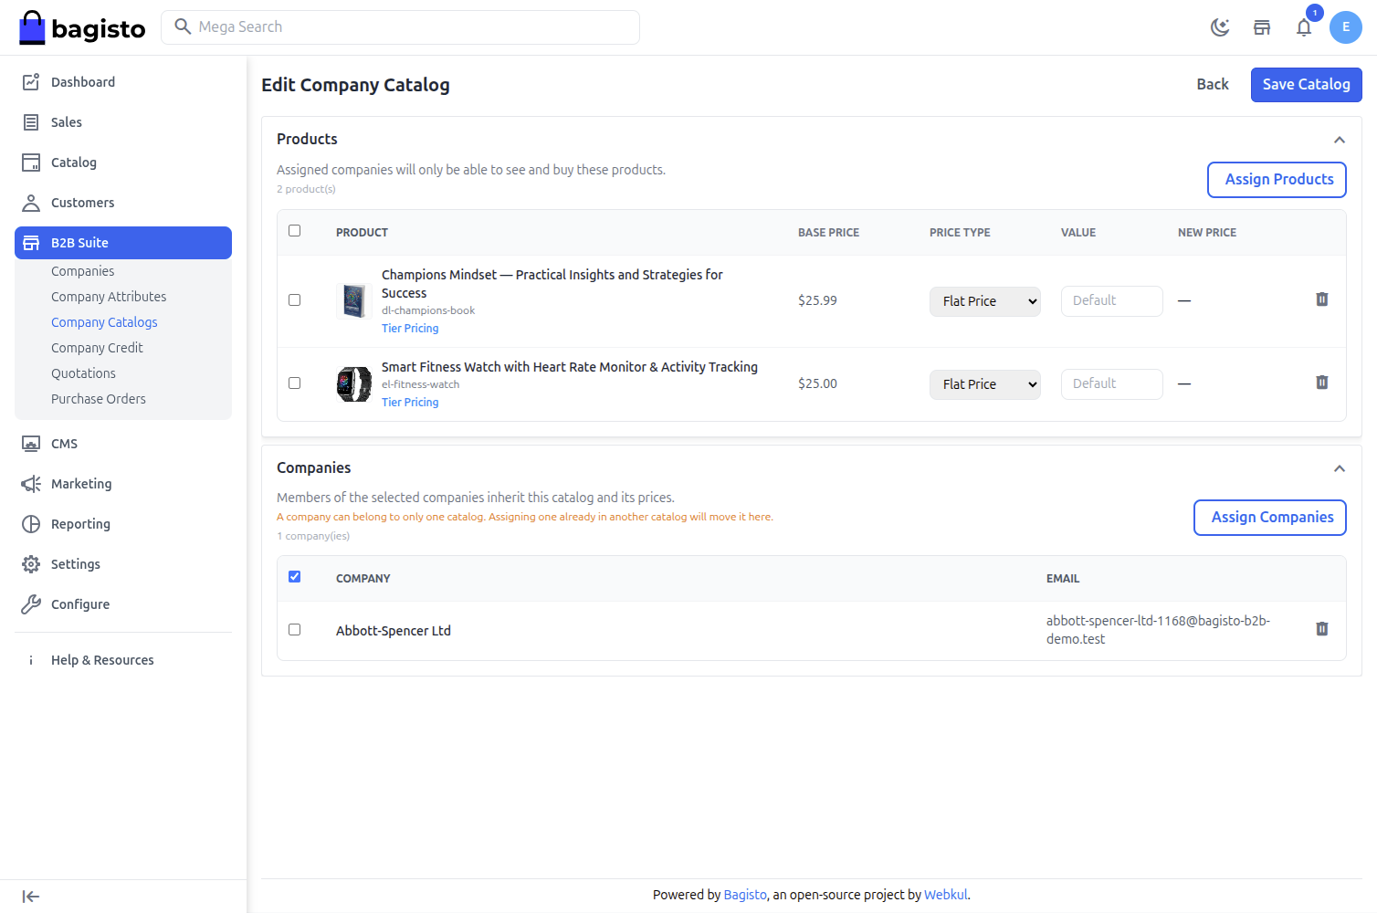
Task: Collapse the Products section chevron
Action: [x=1340, y=140]
